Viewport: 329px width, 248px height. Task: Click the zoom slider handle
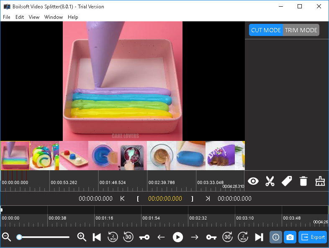[x=19, y=237]
